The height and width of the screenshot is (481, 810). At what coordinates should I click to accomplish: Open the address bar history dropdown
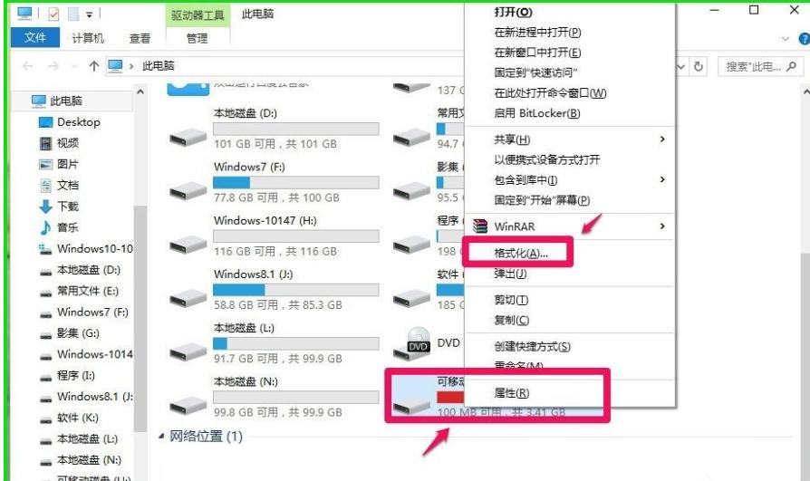tap(680, 67)
